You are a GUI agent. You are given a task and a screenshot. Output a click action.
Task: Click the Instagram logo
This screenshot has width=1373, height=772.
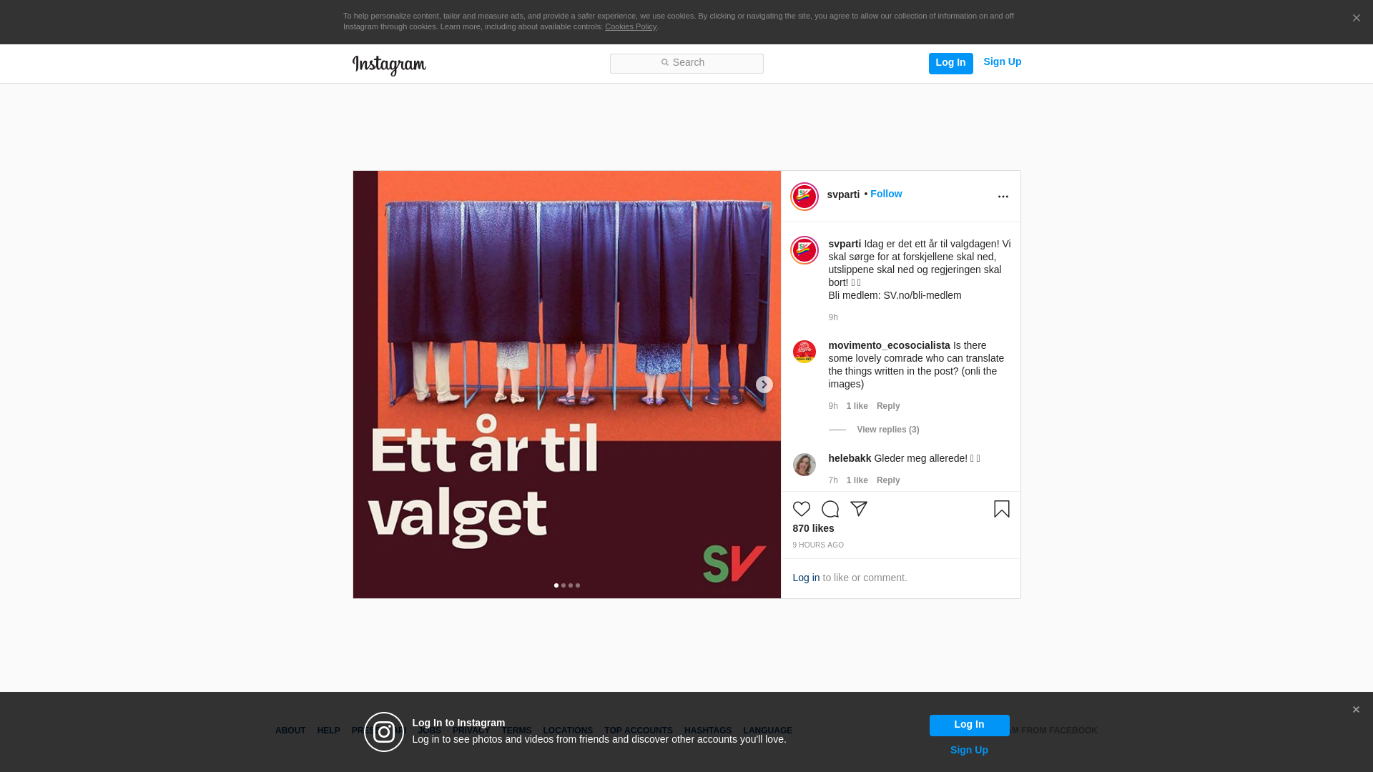[x=389, y=65]
